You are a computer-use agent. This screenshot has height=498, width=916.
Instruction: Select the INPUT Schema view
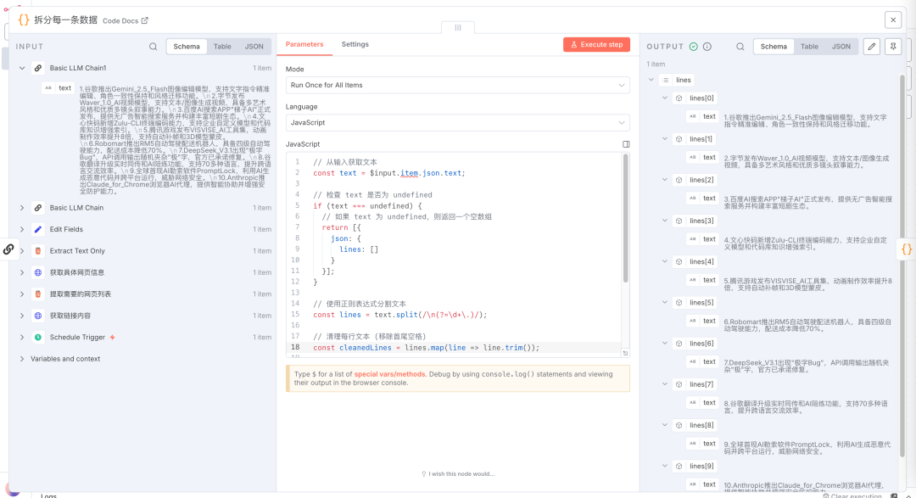point(187,46)
